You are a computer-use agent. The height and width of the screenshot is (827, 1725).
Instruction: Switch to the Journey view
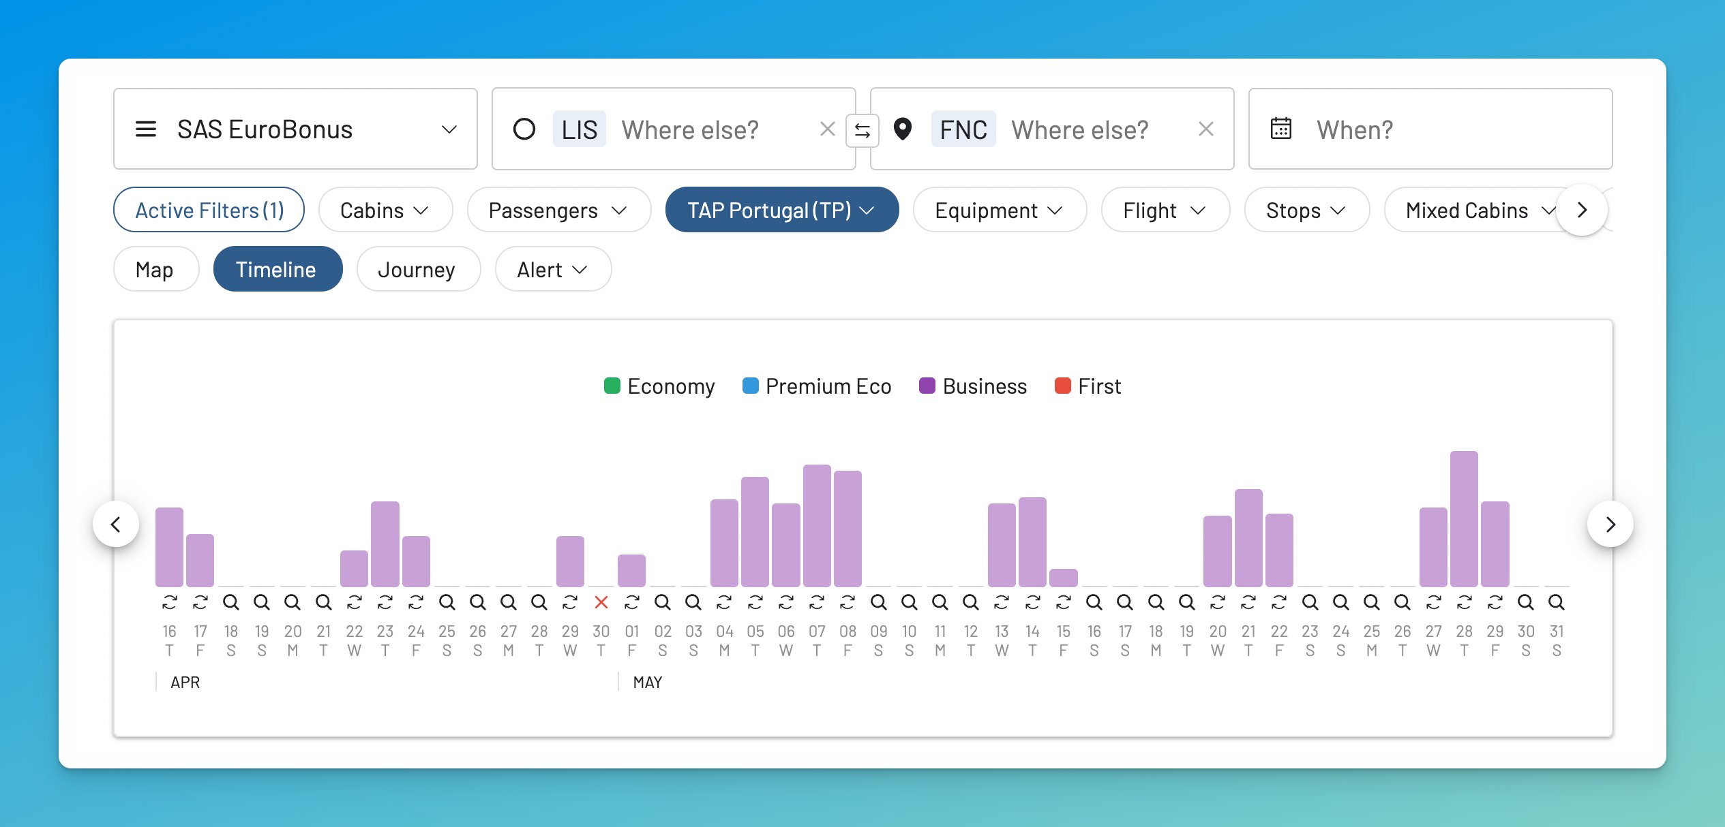click(417, 270)
